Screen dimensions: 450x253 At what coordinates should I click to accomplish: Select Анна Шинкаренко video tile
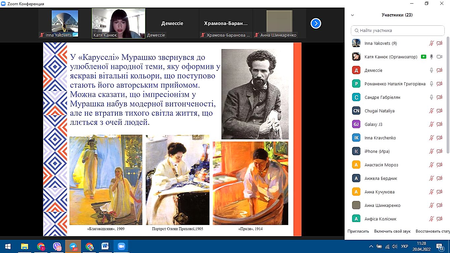tap(279, 23)
